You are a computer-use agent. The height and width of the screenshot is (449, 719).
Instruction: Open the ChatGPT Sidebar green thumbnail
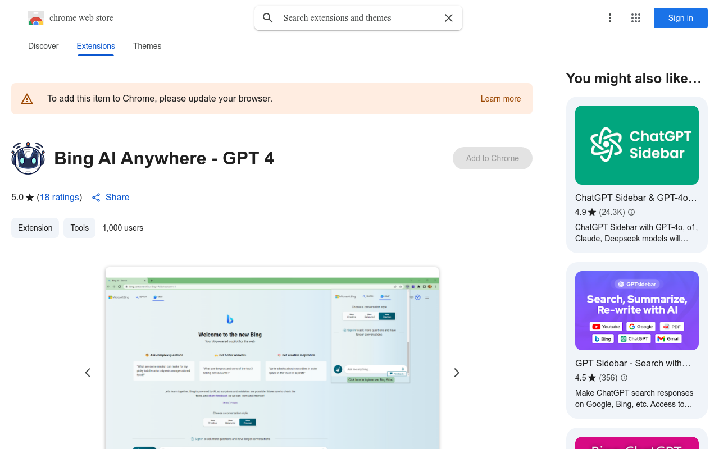tap(637, 145)
